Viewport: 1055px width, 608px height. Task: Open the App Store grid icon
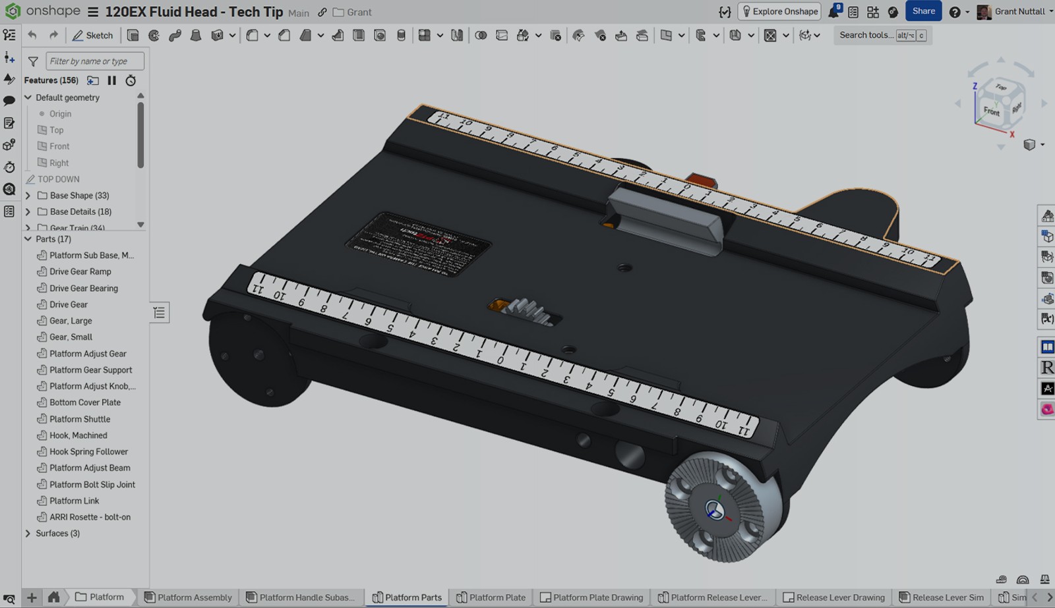click(x=873, y=12)
